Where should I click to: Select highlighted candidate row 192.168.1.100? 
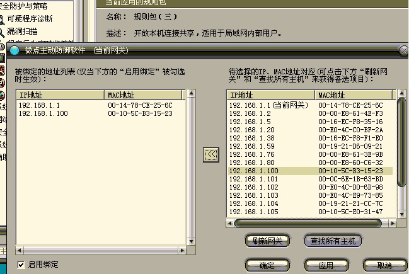tap(310, 171)
